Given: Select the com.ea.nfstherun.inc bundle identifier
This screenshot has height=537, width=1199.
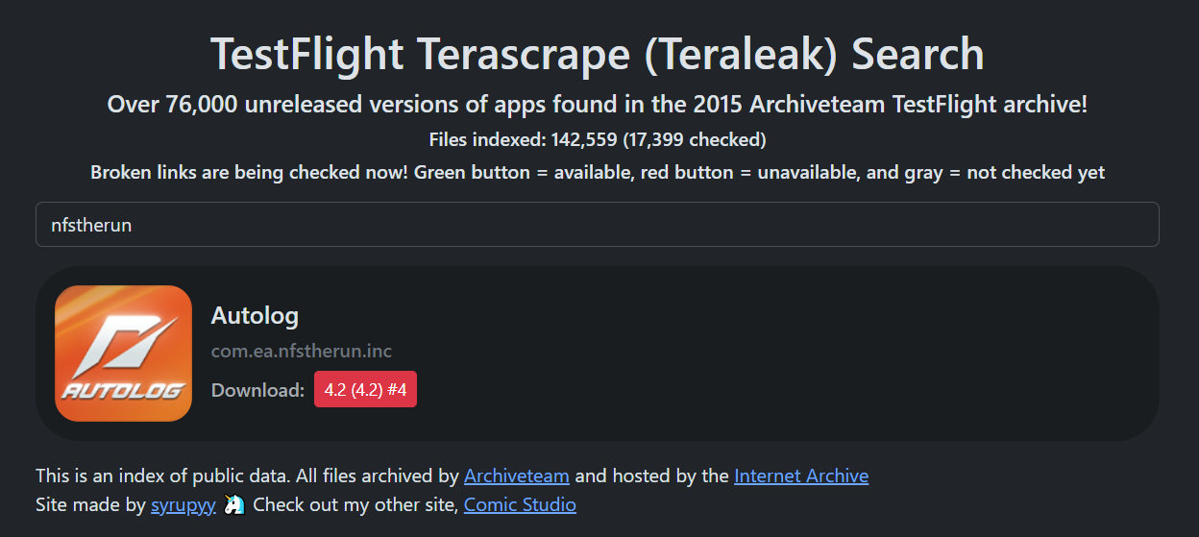Looking at the screenshot, I should [x=301, y=352].
